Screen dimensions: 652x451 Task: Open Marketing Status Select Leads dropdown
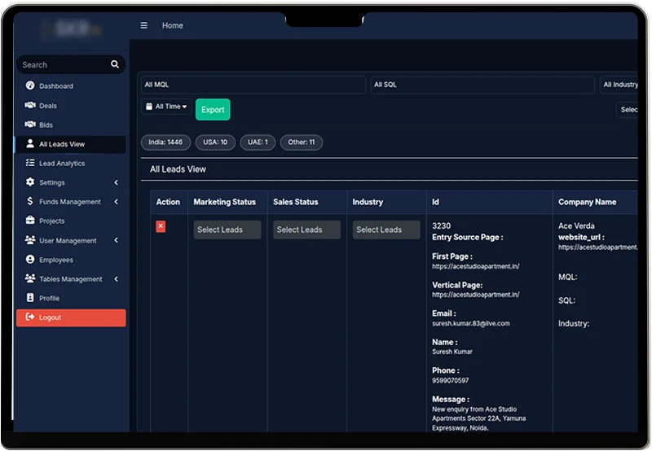coord(227,230)
